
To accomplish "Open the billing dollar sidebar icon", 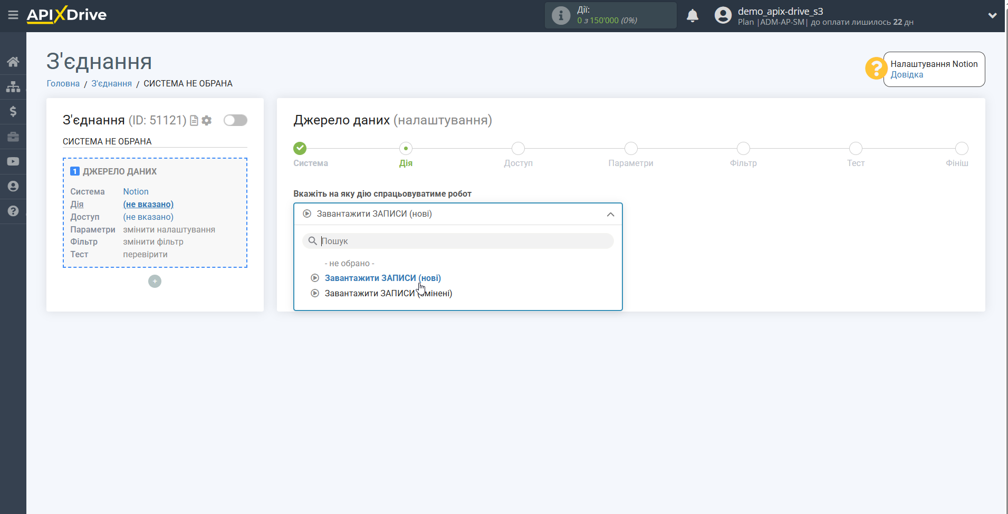I will click(13, 111).
